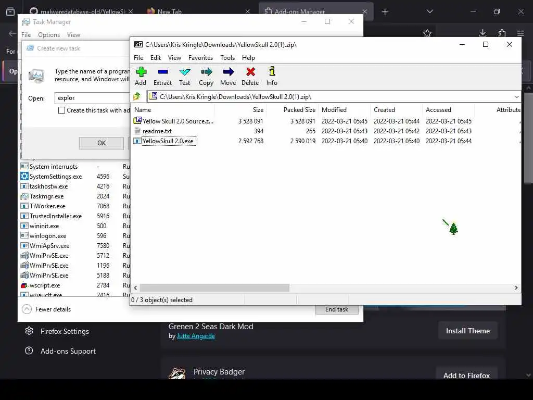Expand the 7-Zip address path dropdown
This screenshot has width=533, height=400.
(x=517, y=96)
